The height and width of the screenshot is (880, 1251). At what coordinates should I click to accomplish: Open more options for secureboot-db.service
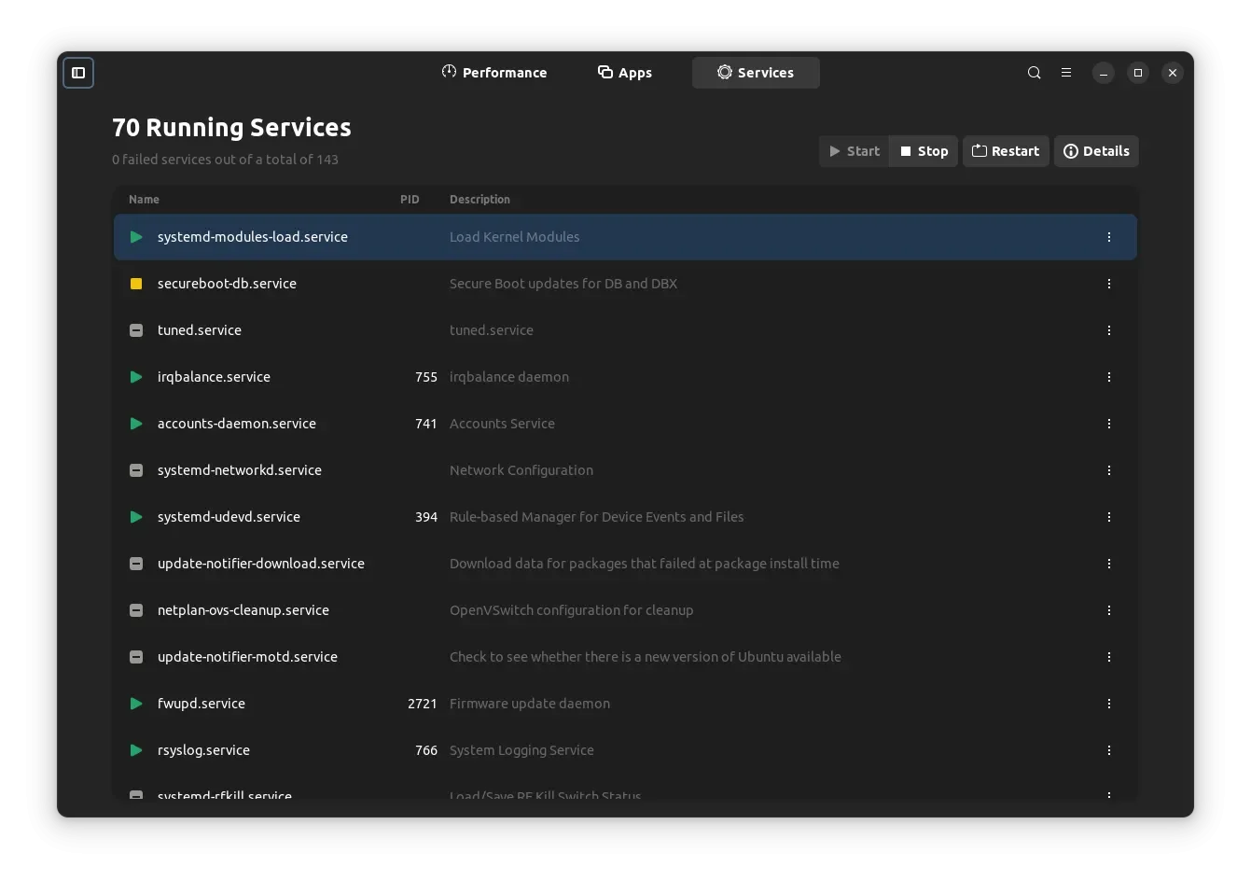1109,284
